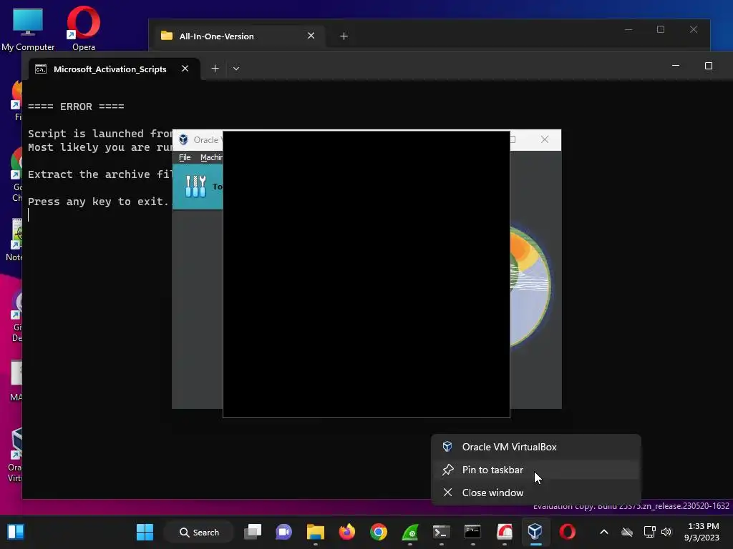
Task: Open the Teams Chat taskbar icon
Action: (283, 532)
